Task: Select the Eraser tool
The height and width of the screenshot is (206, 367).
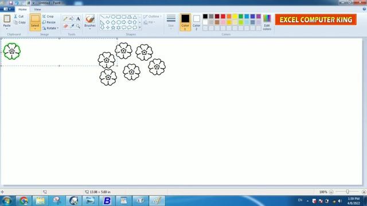Action: 65,26
